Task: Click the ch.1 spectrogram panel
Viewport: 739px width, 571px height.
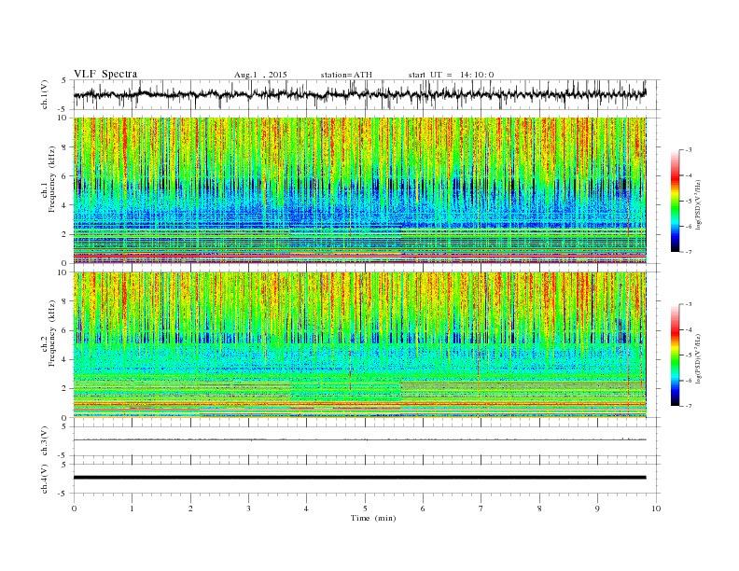Action: coord(360,190)
